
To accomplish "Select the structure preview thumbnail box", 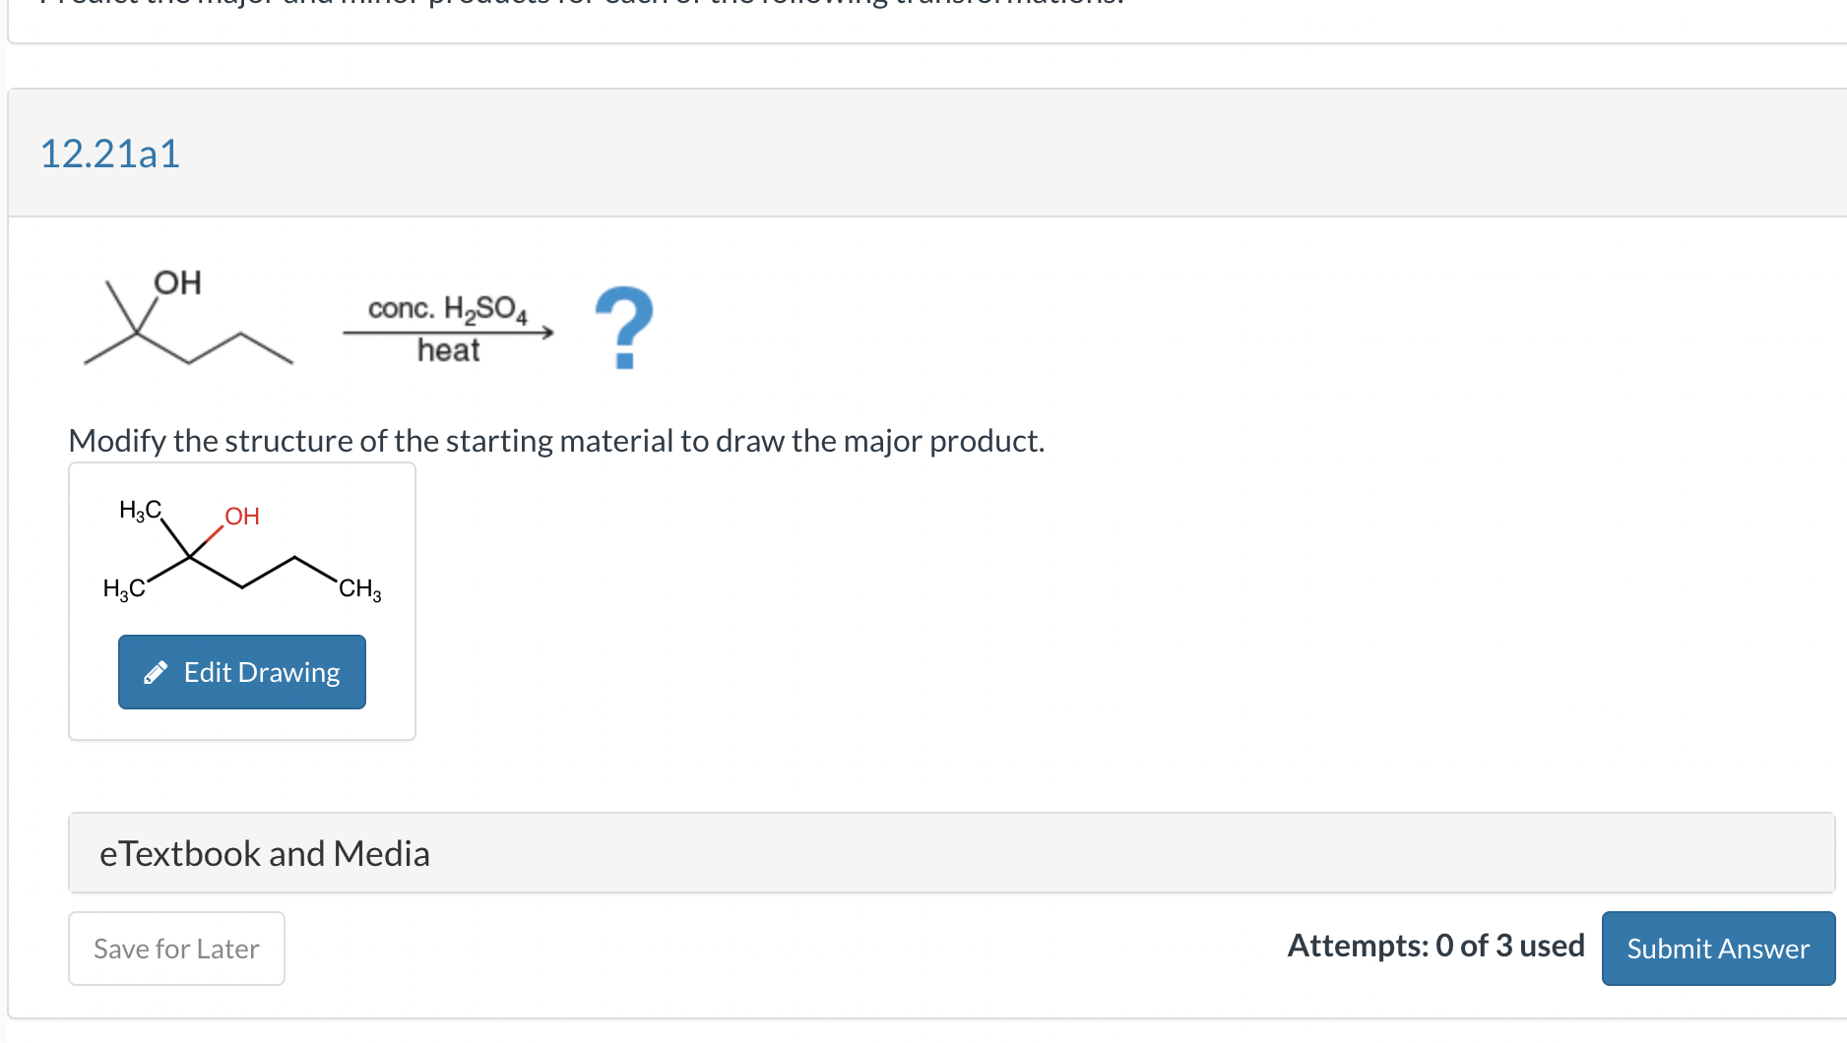I will click(241, 600).
